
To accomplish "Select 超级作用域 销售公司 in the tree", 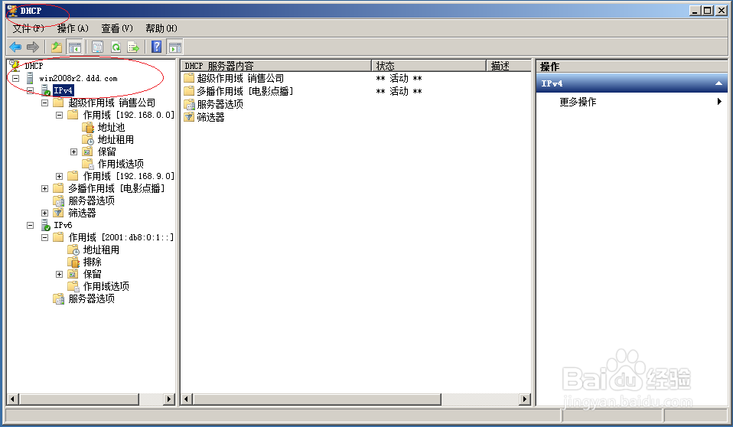I will coord(112,103).
